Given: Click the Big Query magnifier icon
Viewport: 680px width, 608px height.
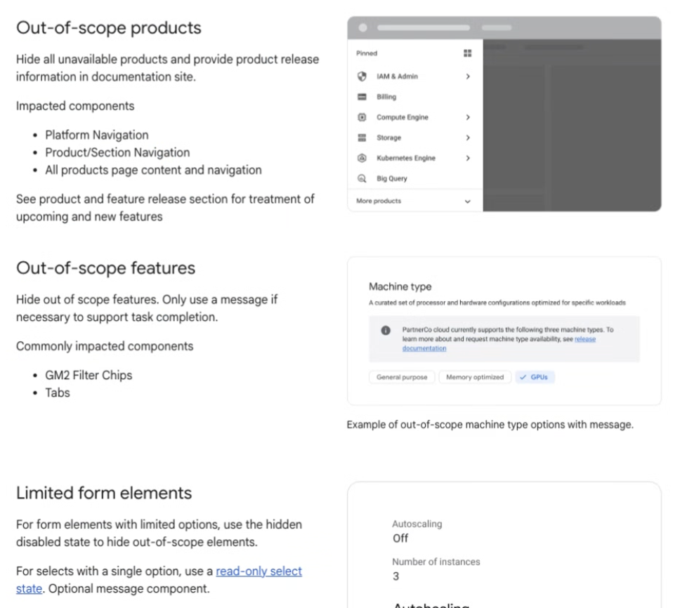Looking at the screenshot, I should click(x=362, y=178).
